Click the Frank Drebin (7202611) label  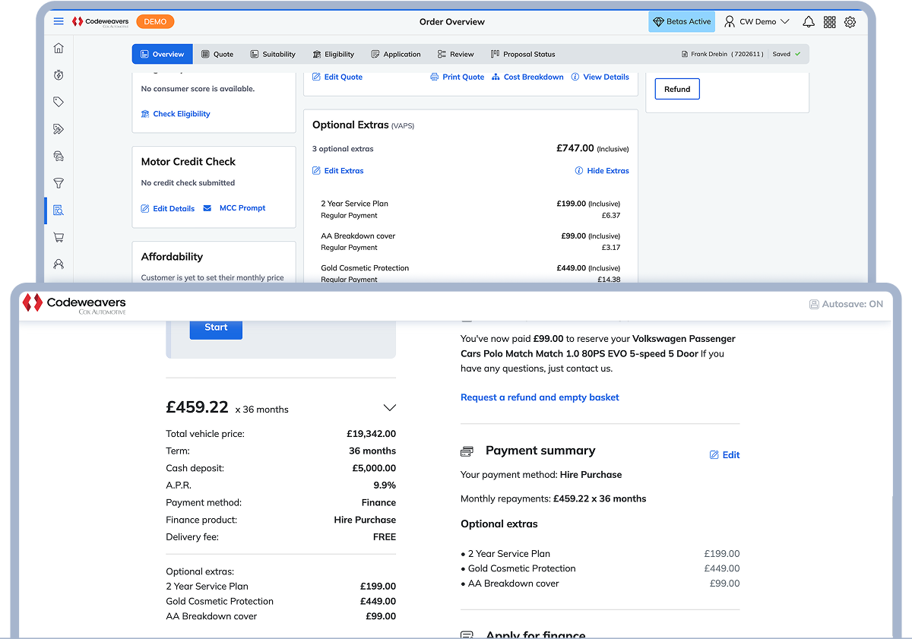[x=727, y=55]
